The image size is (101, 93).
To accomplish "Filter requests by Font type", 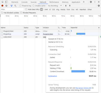I will [x=68, y=10].
